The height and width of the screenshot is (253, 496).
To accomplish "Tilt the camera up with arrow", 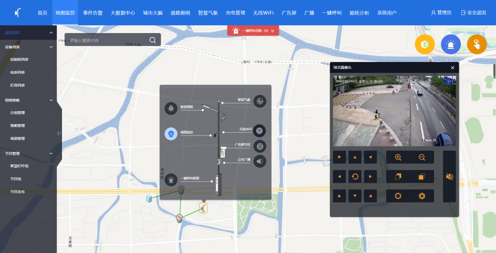I will (355, 157).
